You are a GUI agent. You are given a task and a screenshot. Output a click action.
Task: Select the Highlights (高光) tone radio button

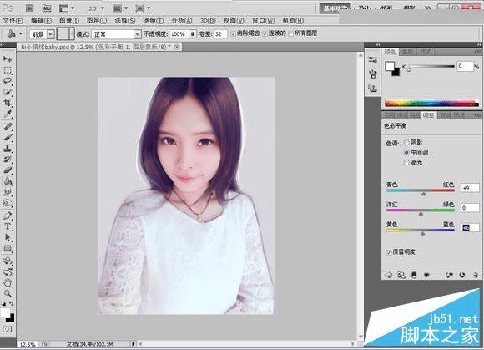[406, 162]
